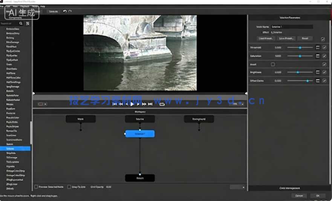The height and width of the screenshot is (201, 332).
Task: Click the magnifier search icon in Components
Action: (x=21, y=23)
